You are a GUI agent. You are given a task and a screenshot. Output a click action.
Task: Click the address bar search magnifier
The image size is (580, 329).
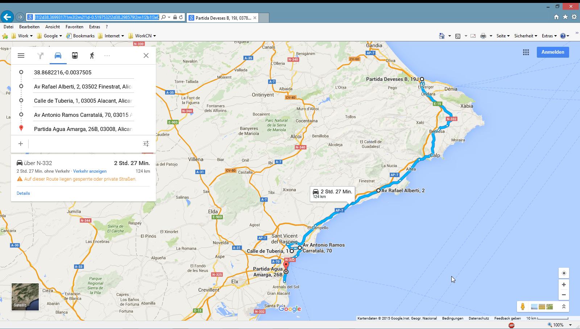(x=163, y=17)
